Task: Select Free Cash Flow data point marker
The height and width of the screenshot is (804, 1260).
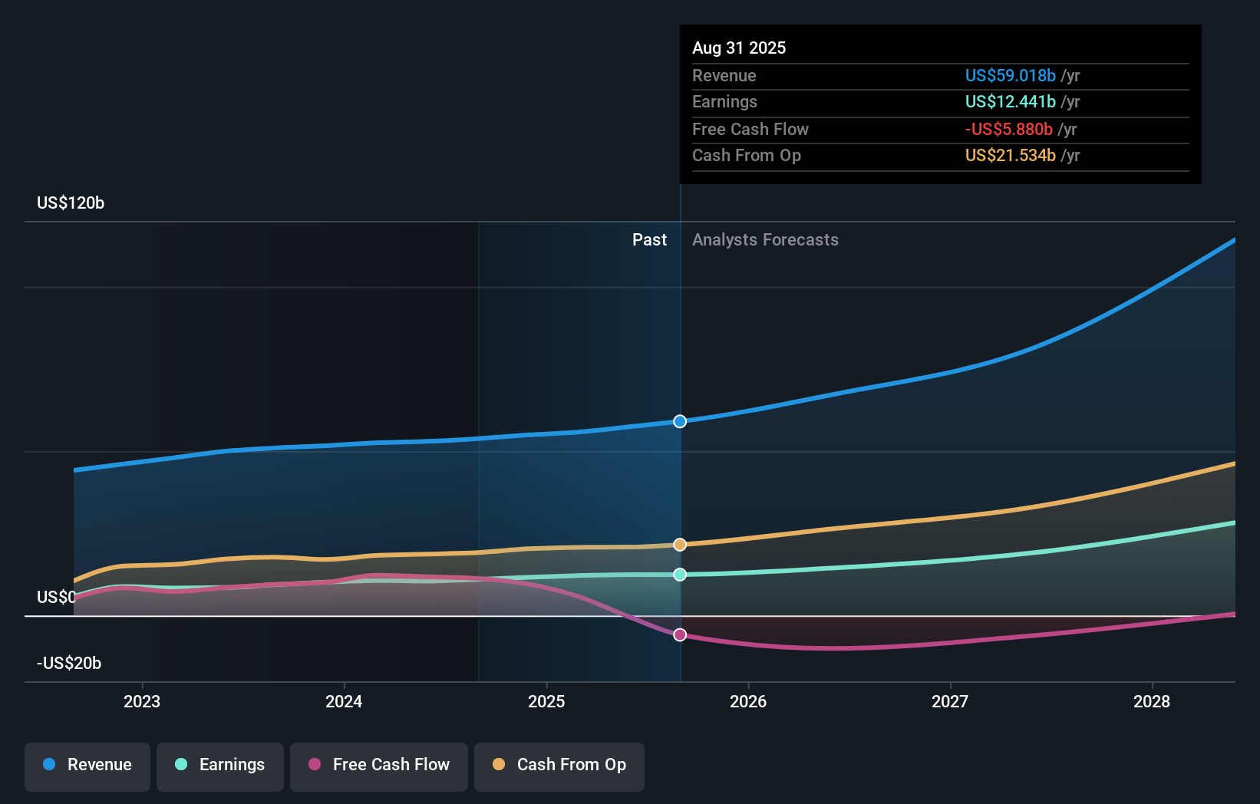Action: 680,634
